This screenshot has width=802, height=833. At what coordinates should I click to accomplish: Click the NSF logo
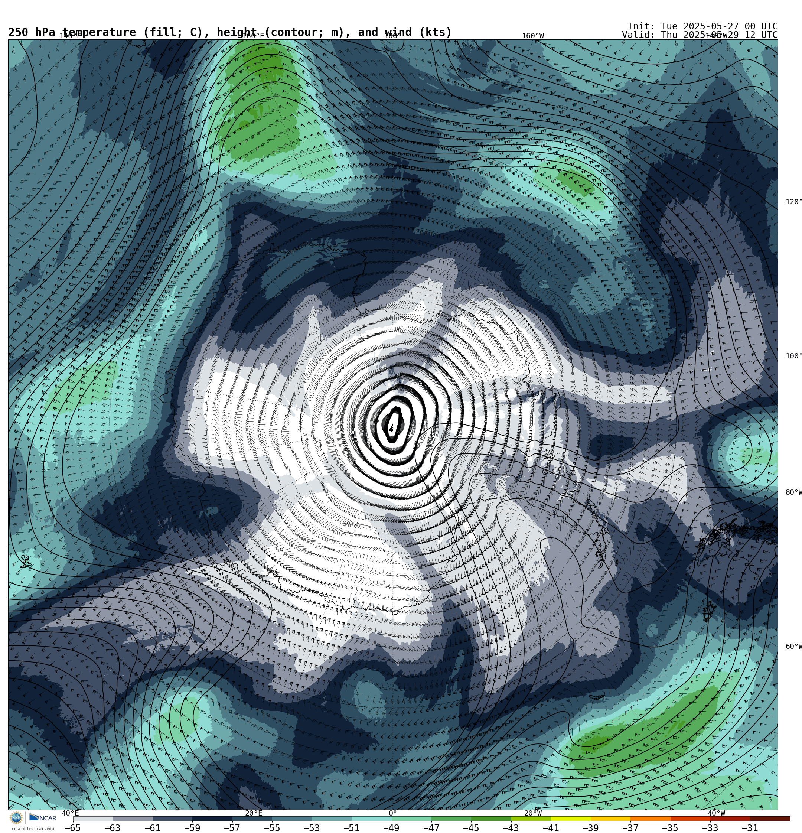click(16, 817)
